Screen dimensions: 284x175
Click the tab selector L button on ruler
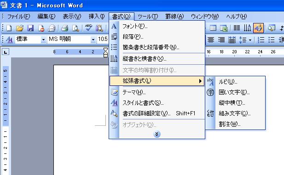coord(6,52)
